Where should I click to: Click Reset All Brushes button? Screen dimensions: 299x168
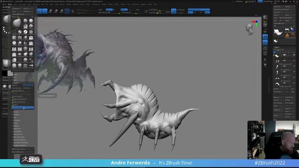click(x=23, y=152)
